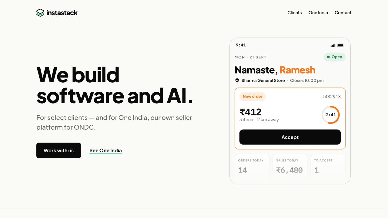Viewport: 388px width, 218px height.
Task: Click the signal strength bars icon
Action: click(x=333, y=45)
